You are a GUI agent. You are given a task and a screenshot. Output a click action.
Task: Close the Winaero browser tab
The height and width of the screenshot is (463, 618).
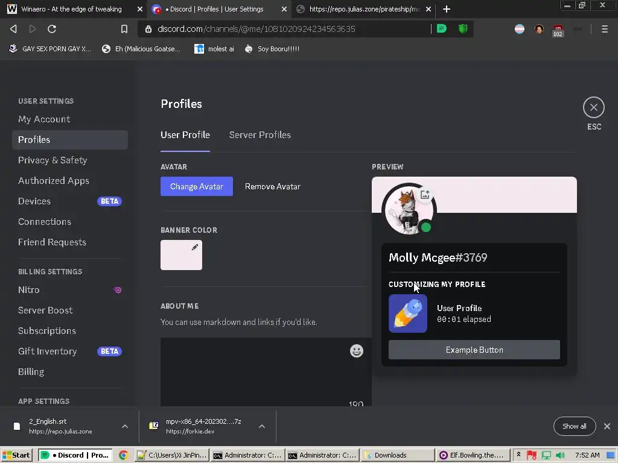(x=139, y=8)
